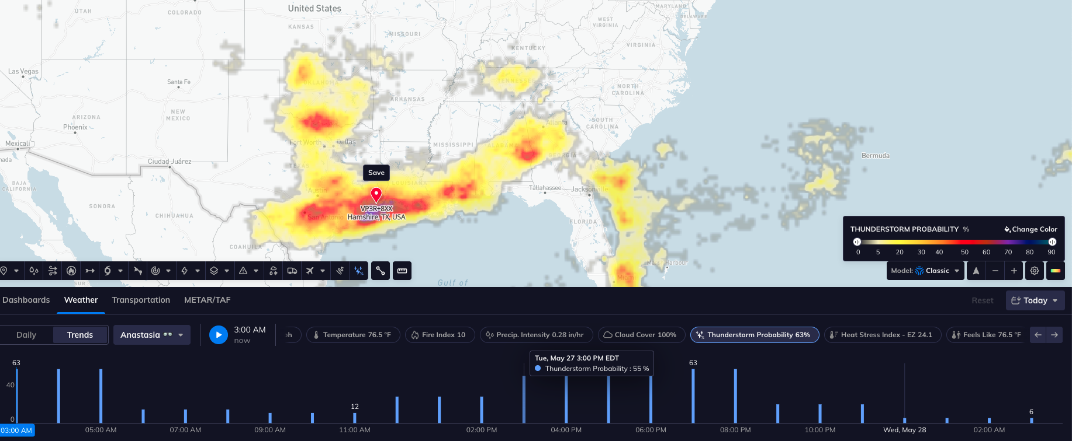Open the Today date picker dropdown

(1035, 300)
